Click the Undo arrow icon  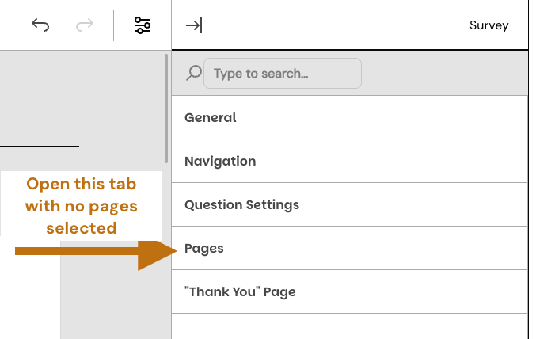pyautogui.click(x=40, y=25)
